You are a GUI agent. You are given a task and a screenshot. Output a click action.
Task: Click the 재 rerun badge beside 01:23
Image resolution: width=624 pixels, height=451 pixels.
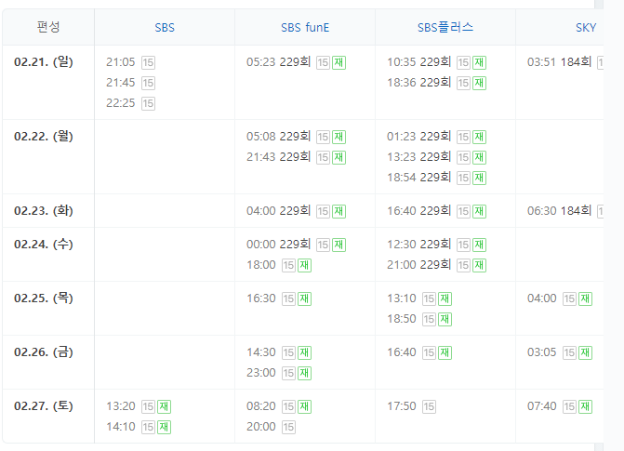(x=479, y=137)
